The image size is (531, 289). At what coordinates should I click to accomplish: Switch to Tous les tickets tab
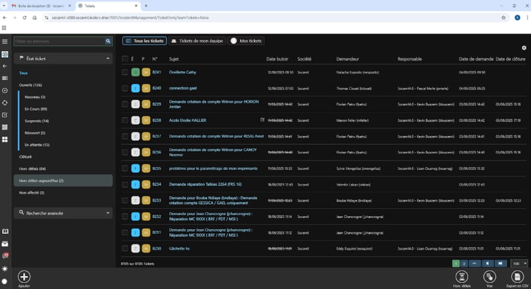[145, 41]
